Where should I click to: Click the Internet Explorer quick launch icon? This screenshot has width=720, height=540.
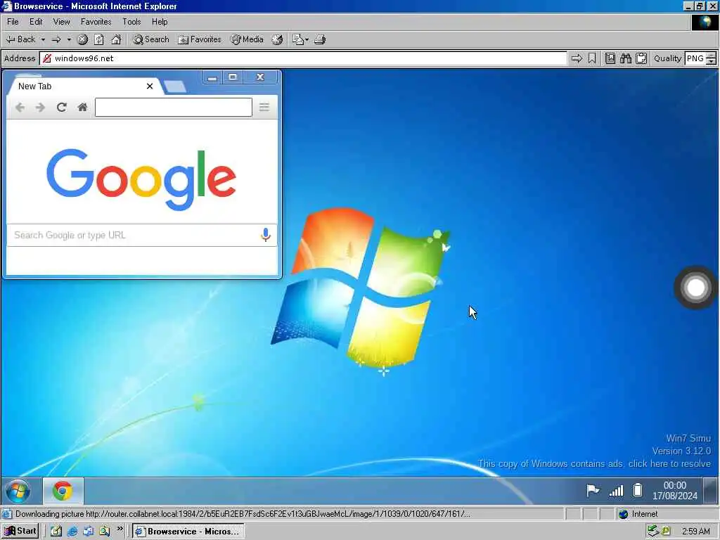pos(72,532)
